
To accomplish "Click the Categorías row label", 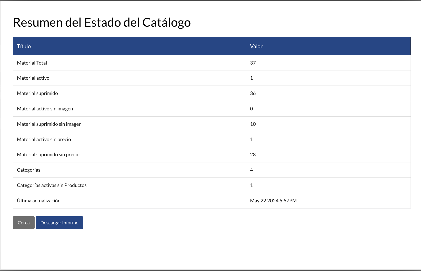I will tap(28, 170).
